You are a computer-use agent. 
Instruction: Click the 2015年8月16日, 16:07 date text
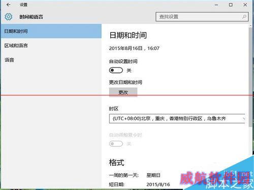click(134, 48)
